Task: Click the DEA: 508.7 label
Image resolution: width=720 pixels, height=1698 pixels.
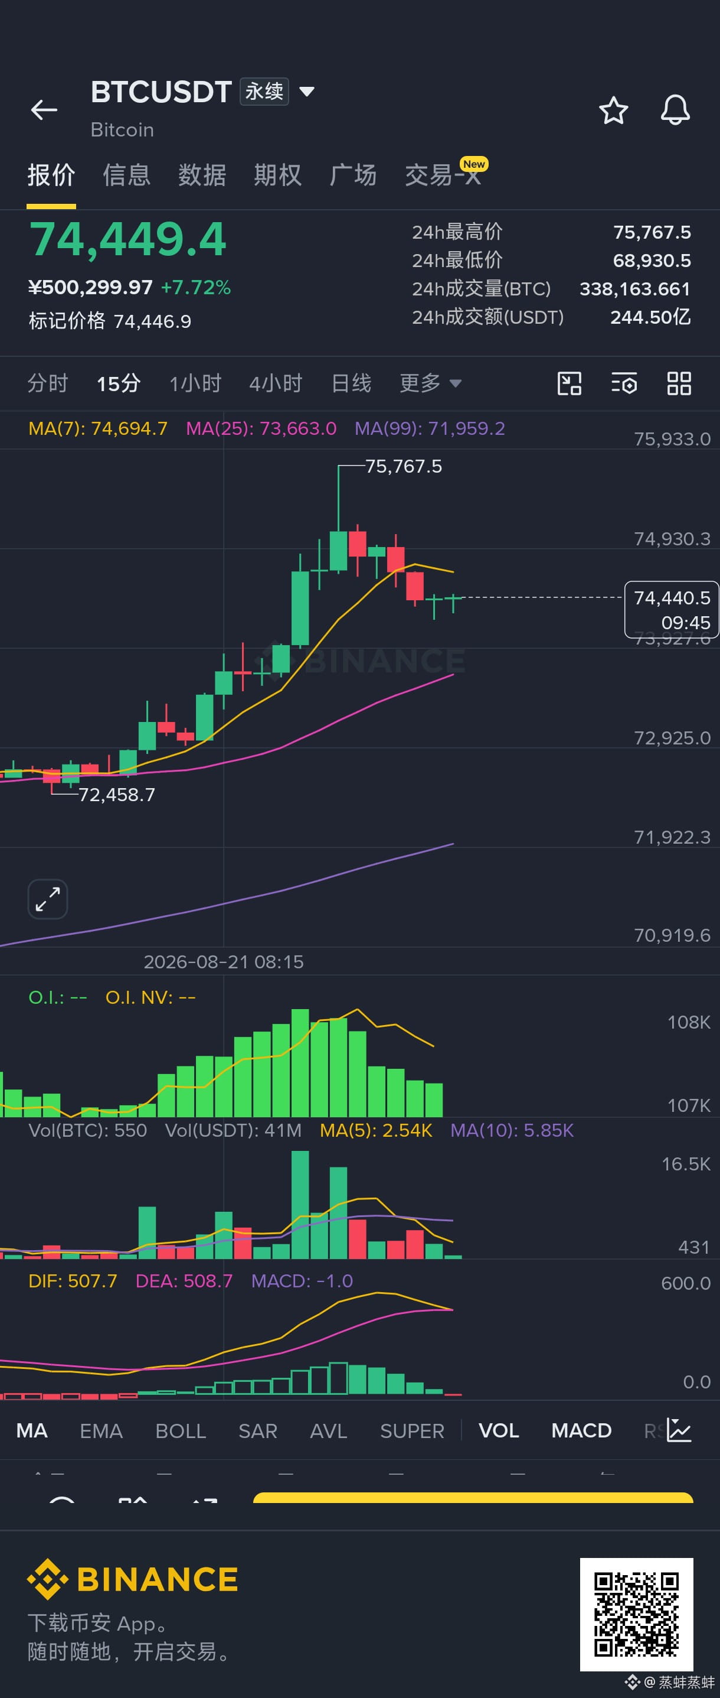Action: pos(184,1281)
